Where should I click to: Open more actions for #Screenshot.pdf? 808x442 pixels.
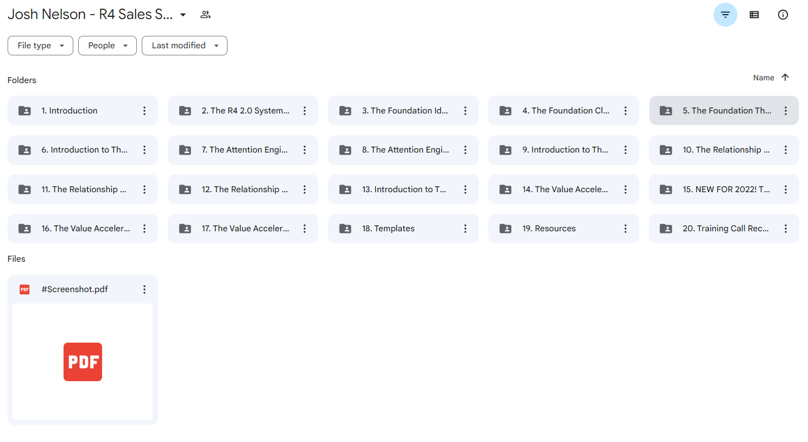(x=144, y=289)
